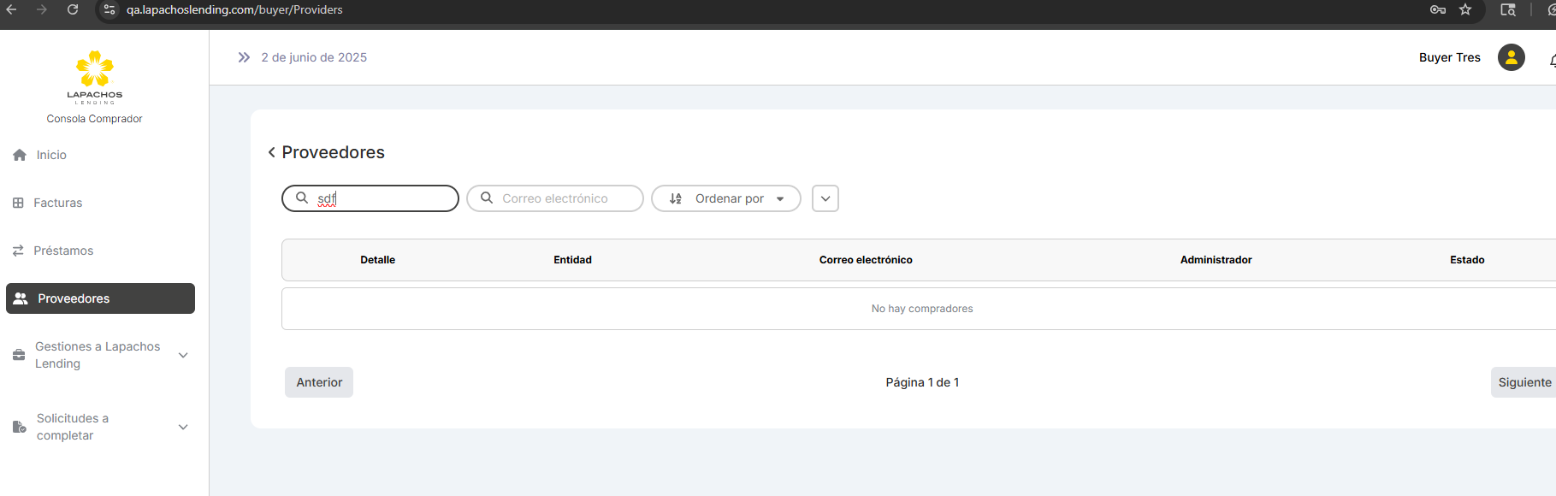Viewport: 1556px width, 496px height.
Task: Focus the Correo electrónico search field
Action: (x=563, y=198)
